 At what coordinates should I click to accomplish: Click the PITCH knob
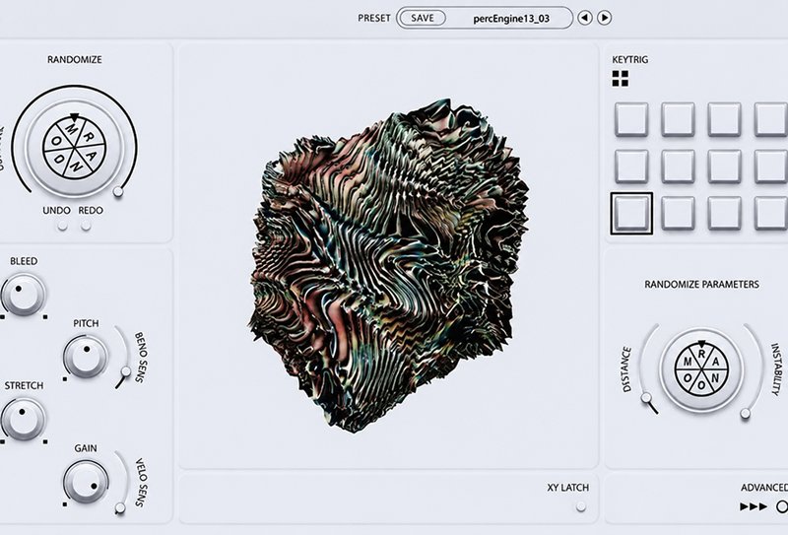[86, 357]
